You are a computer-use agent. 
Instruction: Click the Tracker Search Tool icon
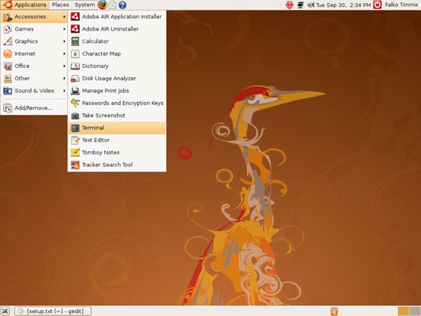pyautogui.click(x=75, y=165)
